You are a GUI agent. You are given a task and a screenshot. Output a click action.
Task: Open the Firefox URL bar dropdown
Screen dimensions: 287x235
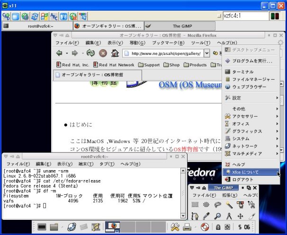[x=206, y=53]
